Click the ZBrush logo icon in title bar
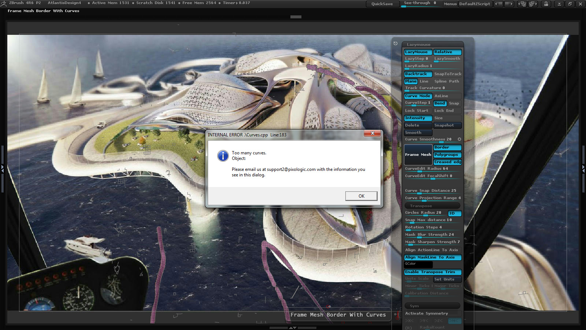586x330 pixels. tap(4, 3)
